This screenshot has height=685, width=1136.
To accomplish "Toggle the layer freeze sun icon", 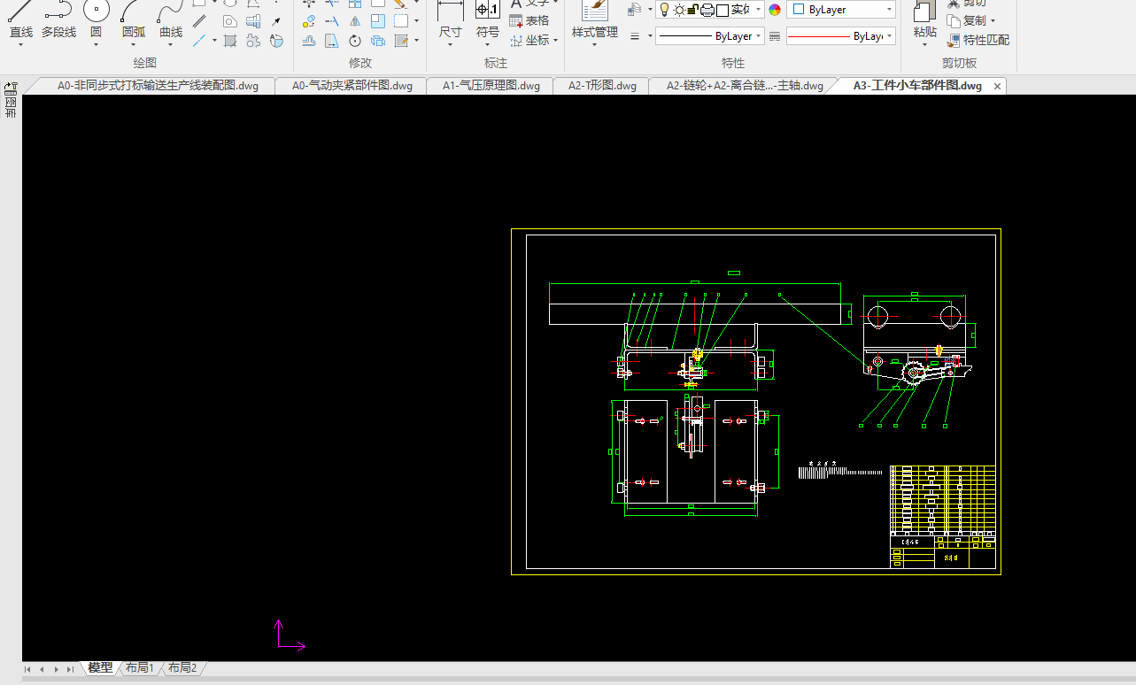I will coord(679,10).
